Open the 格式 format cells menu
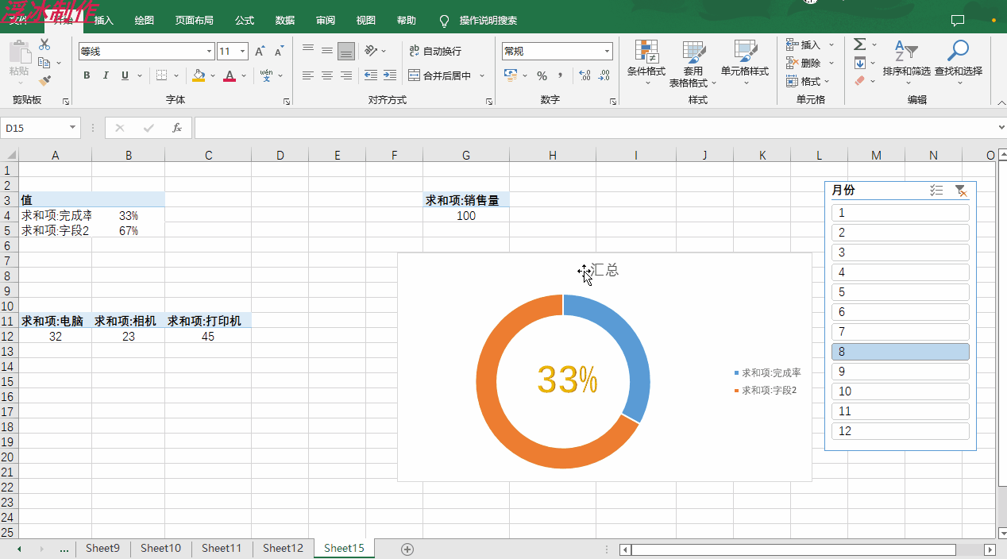 pyautogui.click(x=808, y=81)
